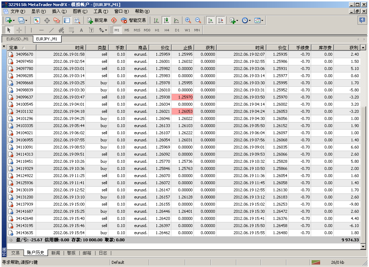Screen dimensions: 369x267
Task: Open the chart periods clock dropdown
Action: [249, 20]
